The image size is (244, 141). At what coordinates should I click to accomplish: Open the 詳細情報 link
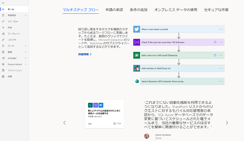click(85, 54)
